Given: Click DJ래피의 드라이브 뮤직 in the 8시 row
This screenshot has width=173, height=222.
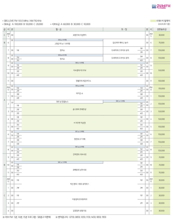Looking at the screenshot, I should click(x=120, y=58).
